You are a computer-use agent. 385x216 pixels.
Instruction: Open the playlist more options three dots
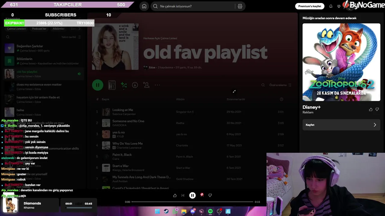click(157, 85)
